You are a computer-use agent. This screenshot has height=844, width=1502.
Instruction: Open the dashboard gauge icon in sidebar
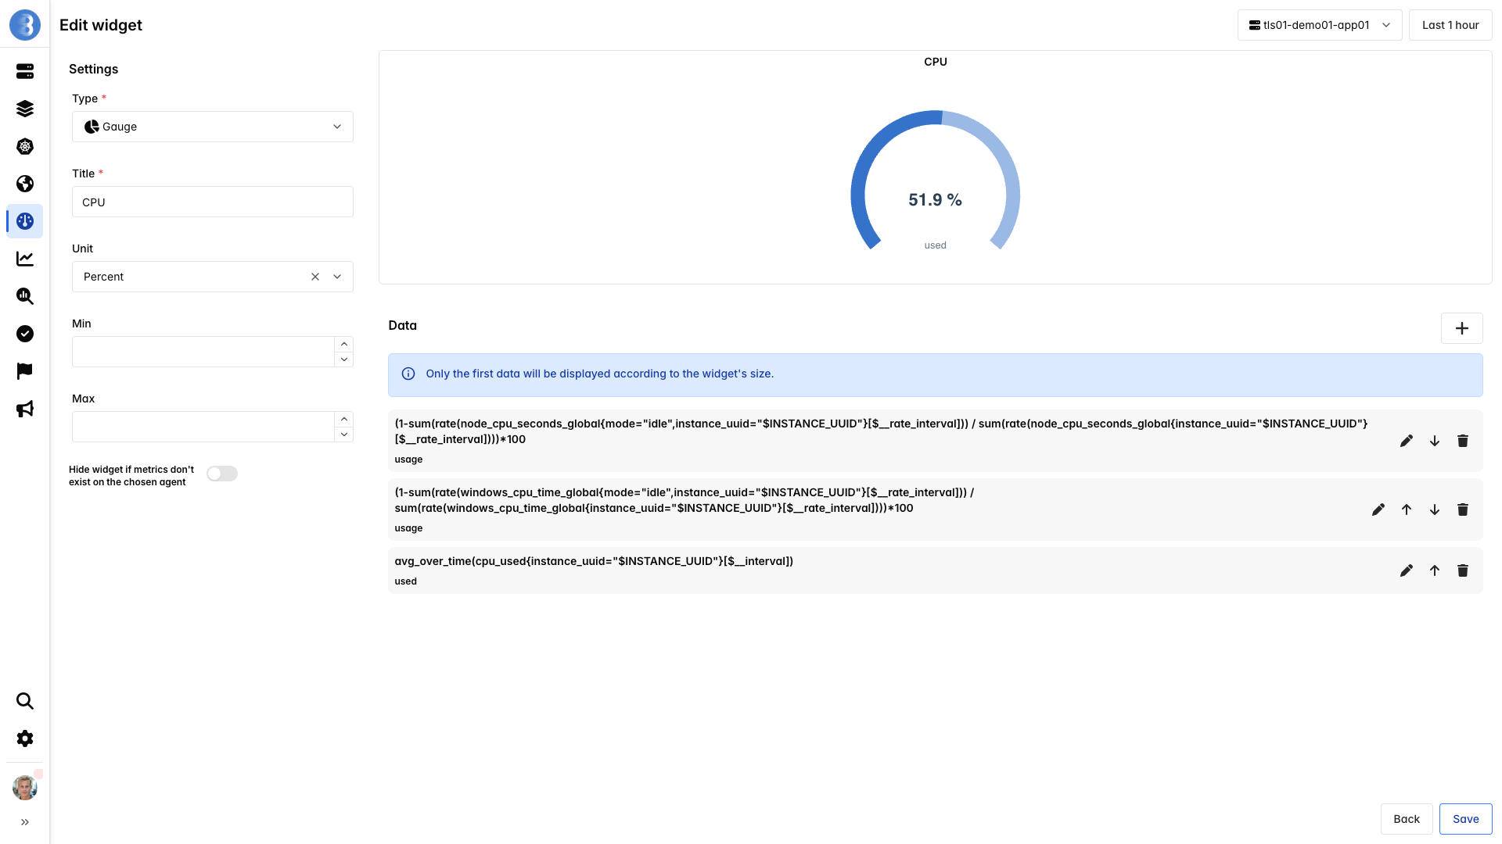pos(25,221)
